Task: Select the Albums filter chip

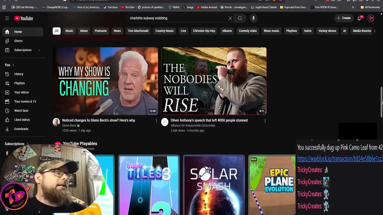Action: [227, 31]
